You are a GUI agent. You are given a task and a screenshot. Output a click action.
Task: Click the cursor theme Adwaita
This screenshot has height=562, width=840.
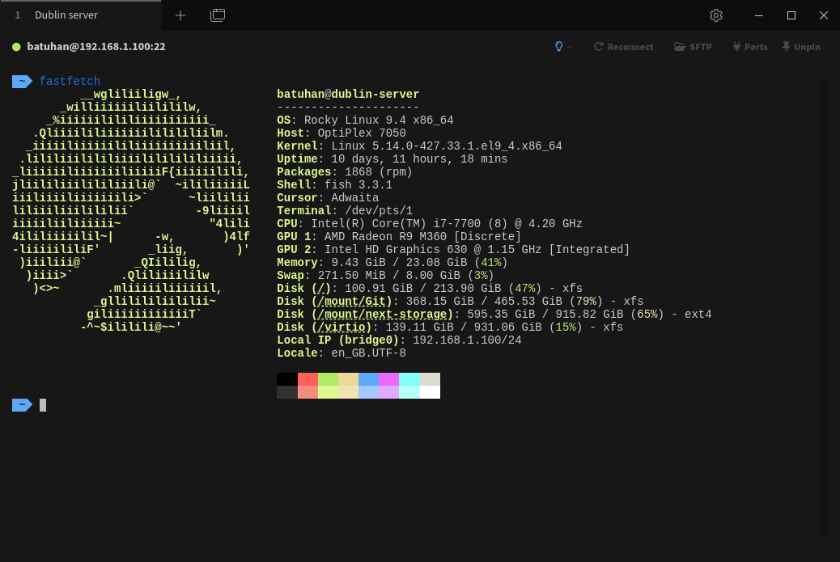(x=355, y=198)
